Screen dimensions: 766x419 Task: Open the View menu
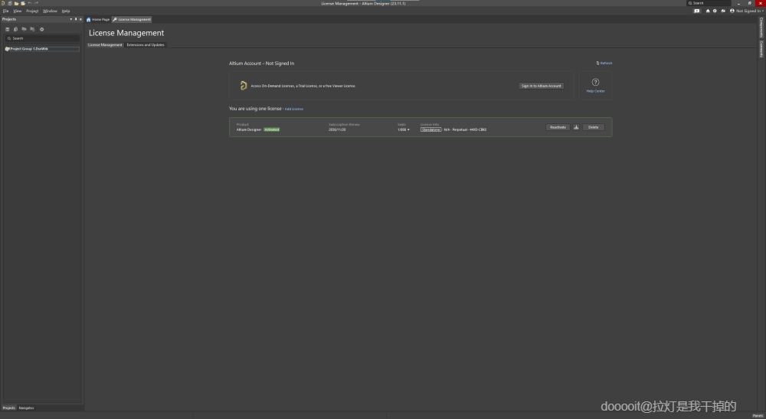click(x=17, y=11)
